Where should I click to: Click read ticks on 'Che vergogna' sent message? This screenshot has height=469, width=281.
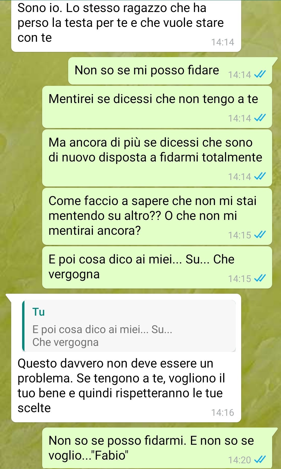coord(260,279)
